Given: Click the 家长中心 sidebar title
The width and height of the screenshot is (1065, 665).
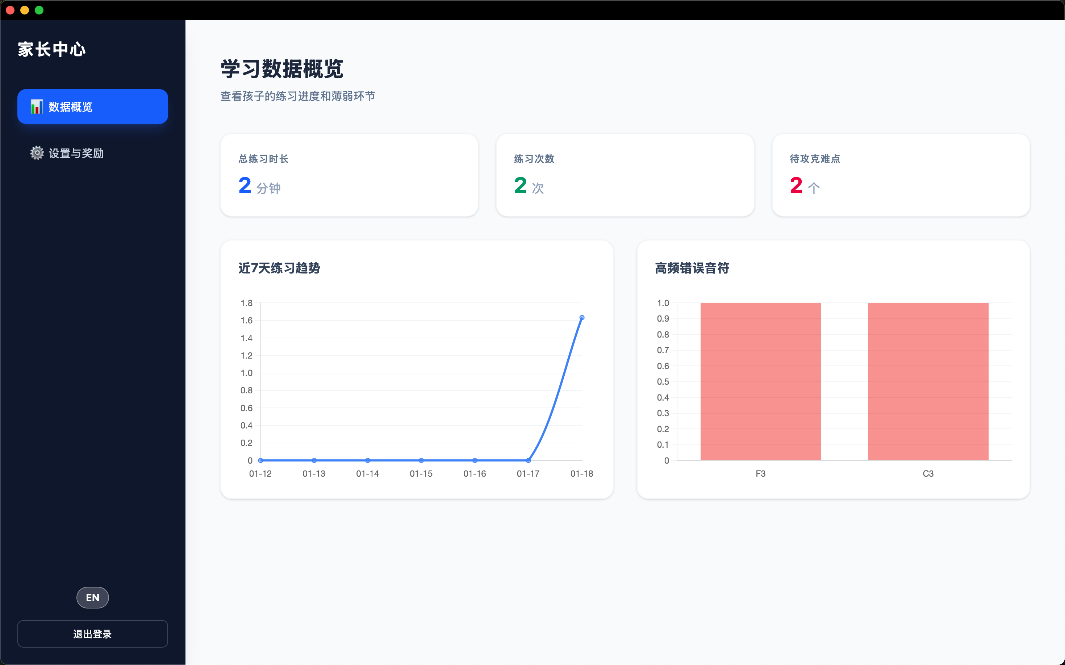Looking at the screenshot, I should [52, 49].
